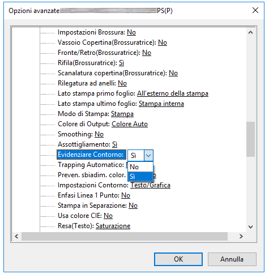Close the Opzioni avanzate dialog

[255, 10]
